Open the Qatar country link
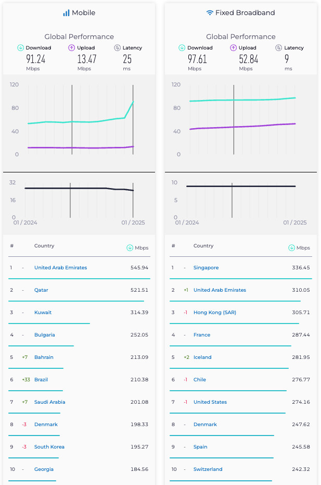The height and width of the screenshot is (485, 321). 42,290
